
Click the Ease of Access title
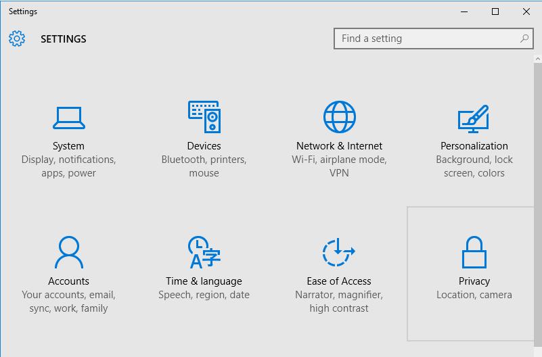[x=339, y=281]
